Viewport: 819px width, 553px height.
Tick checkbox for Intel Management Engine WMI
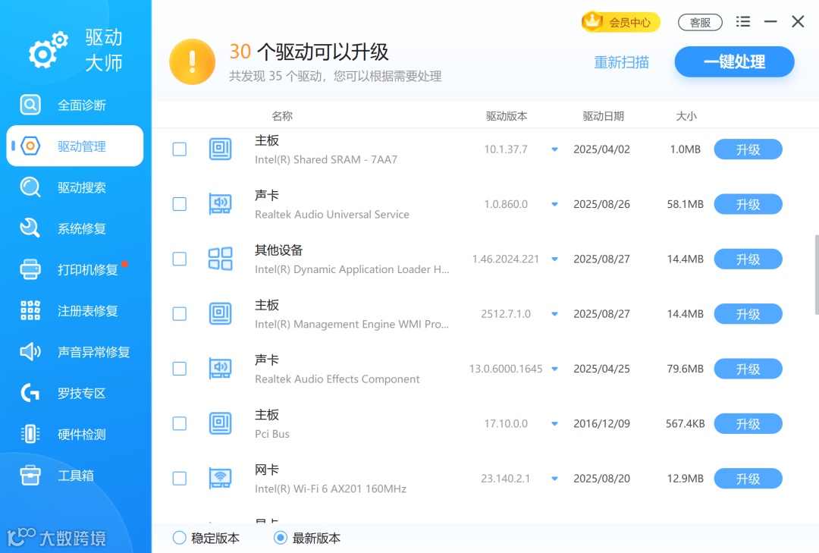[x=180, y=313]
